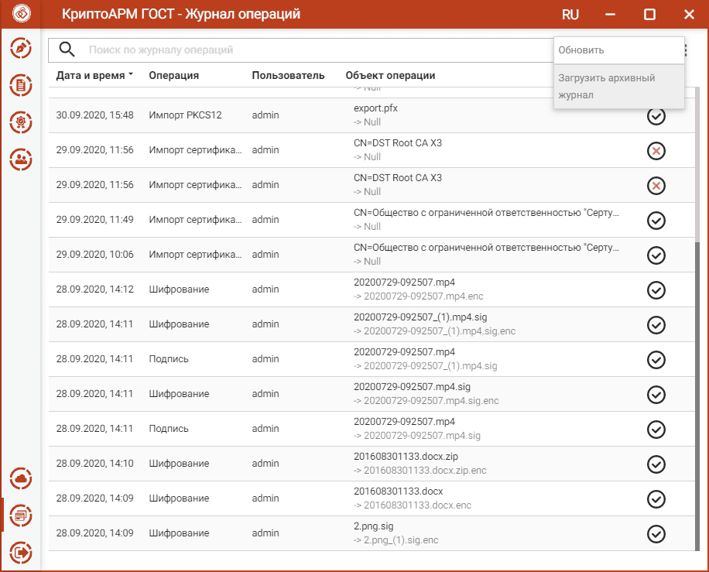Select the Импорт PKCS12 operation cell
The image size is (709, 572).
click(186, 115)
